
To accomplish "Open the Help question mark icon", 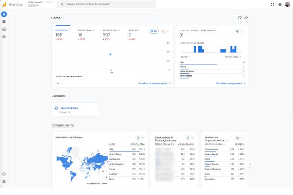I will (x=280, y=4).
